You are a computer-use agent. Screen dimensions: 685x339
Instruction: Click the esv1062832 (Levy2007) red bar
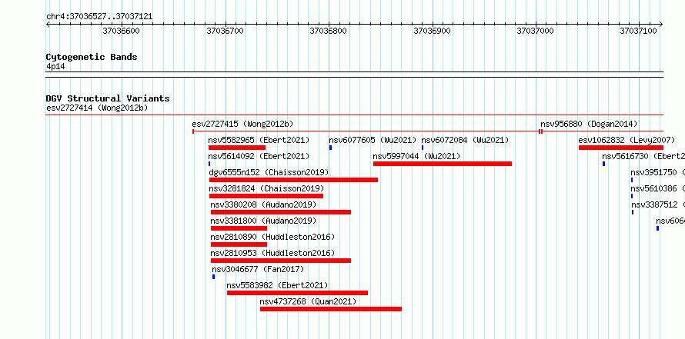pos(621,148)
